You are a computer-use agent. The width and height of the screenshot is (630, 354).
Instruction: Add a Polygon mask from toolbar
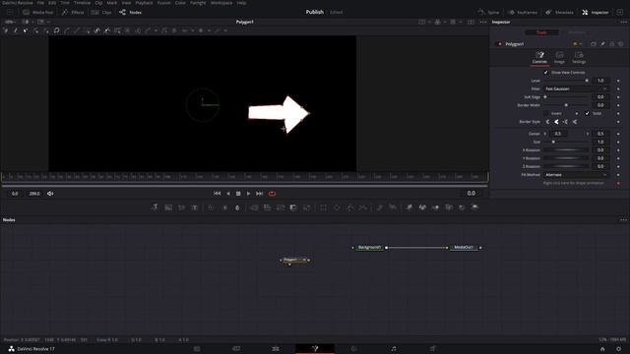(350, 207)
